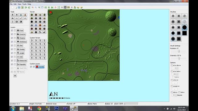
Task: Tick the 'feather' checkbox under options
Action: 173,77
